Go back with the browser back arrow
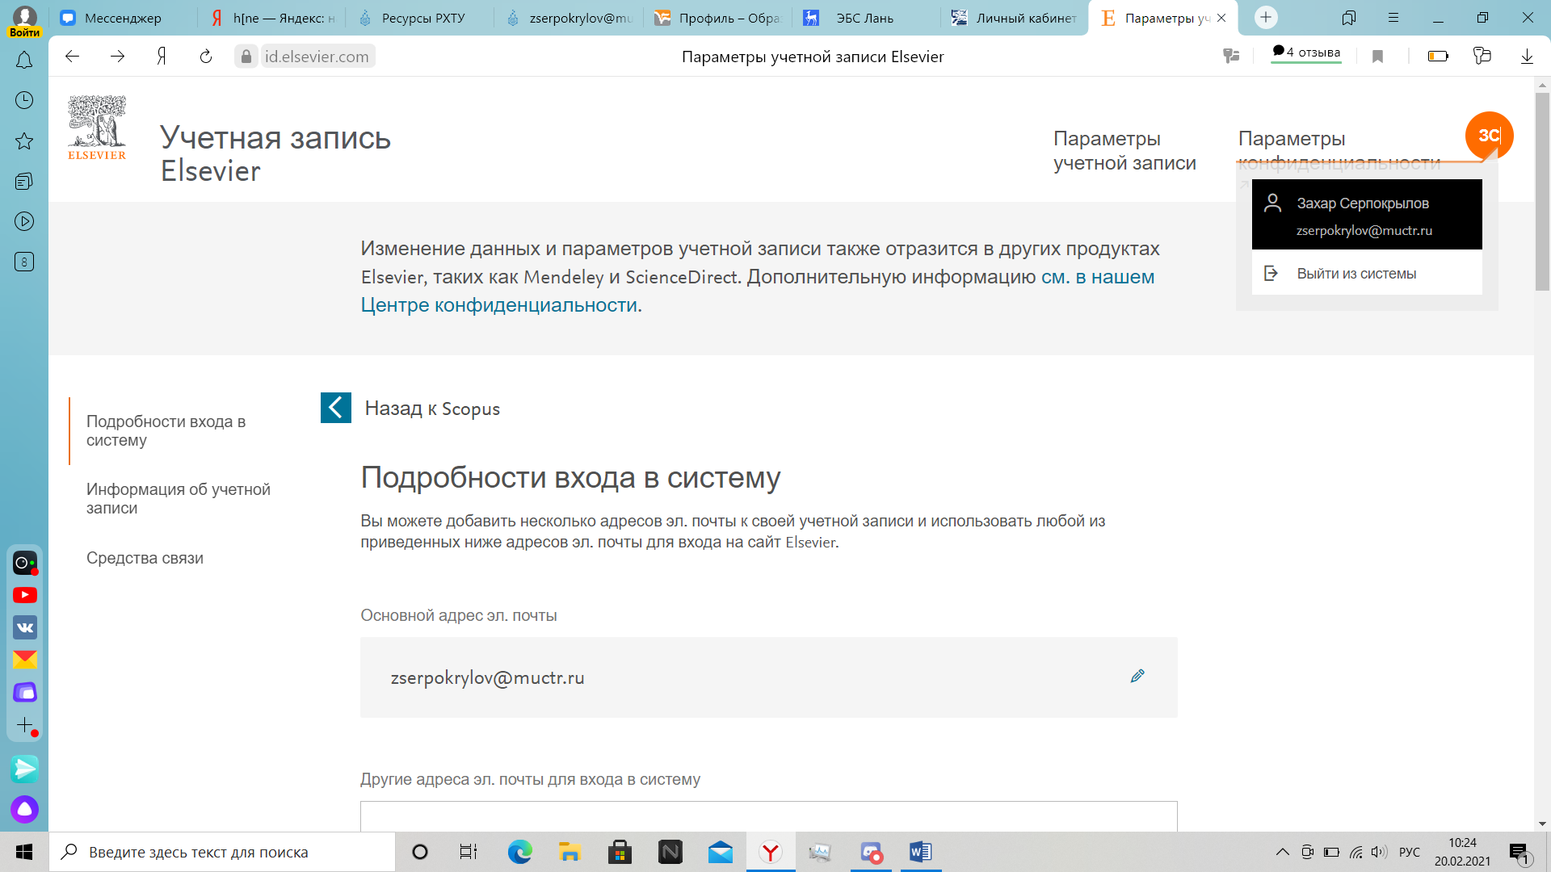1551x872 pixels. pos(72,56)
